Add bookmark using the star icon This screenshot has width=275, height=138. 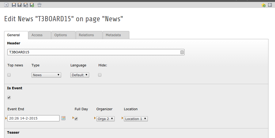coord(263,5)
